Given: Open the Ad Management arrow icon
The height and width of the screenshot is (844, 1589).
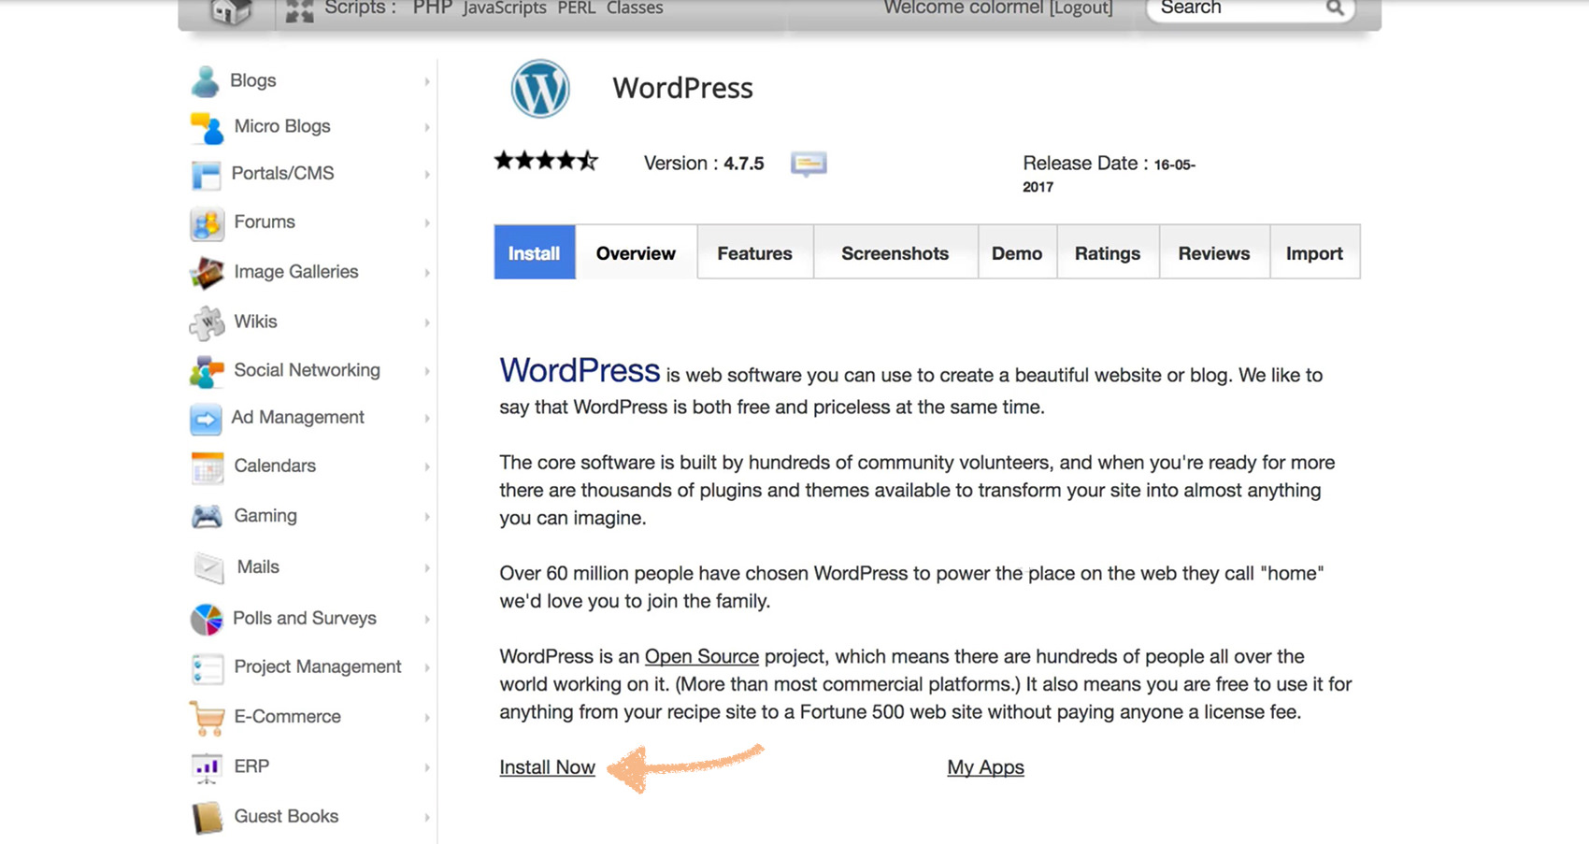Looking at the screenshot, I should 206,419.
